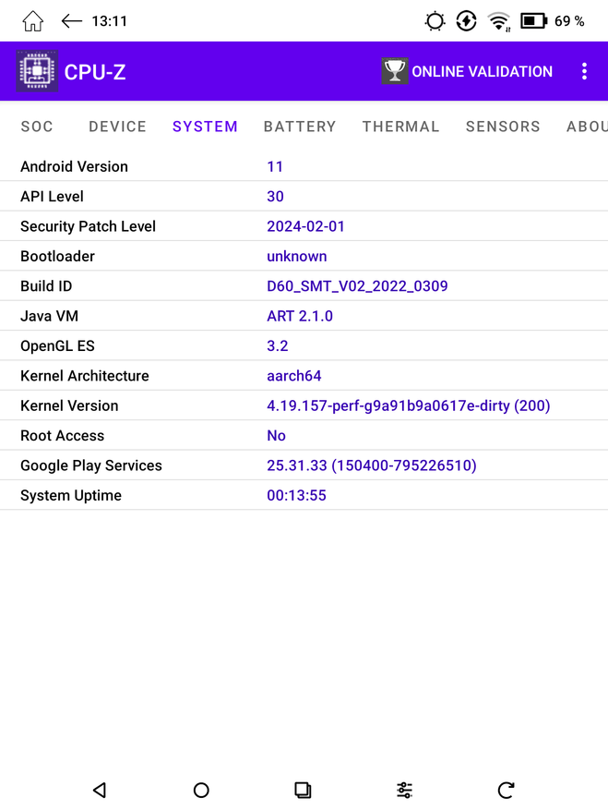
Task: Select uptime value 00:13:55
Action: coord(296,495)
